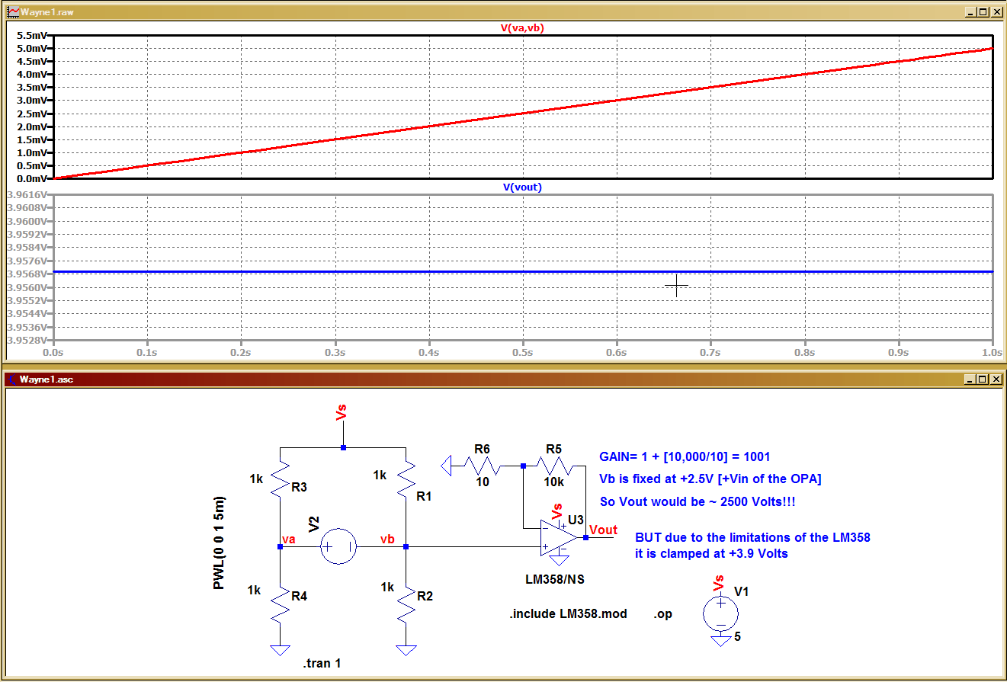Maximize the Wayne1.asc schematic window
Screen dimensions: 1007x682
point(982,379)
